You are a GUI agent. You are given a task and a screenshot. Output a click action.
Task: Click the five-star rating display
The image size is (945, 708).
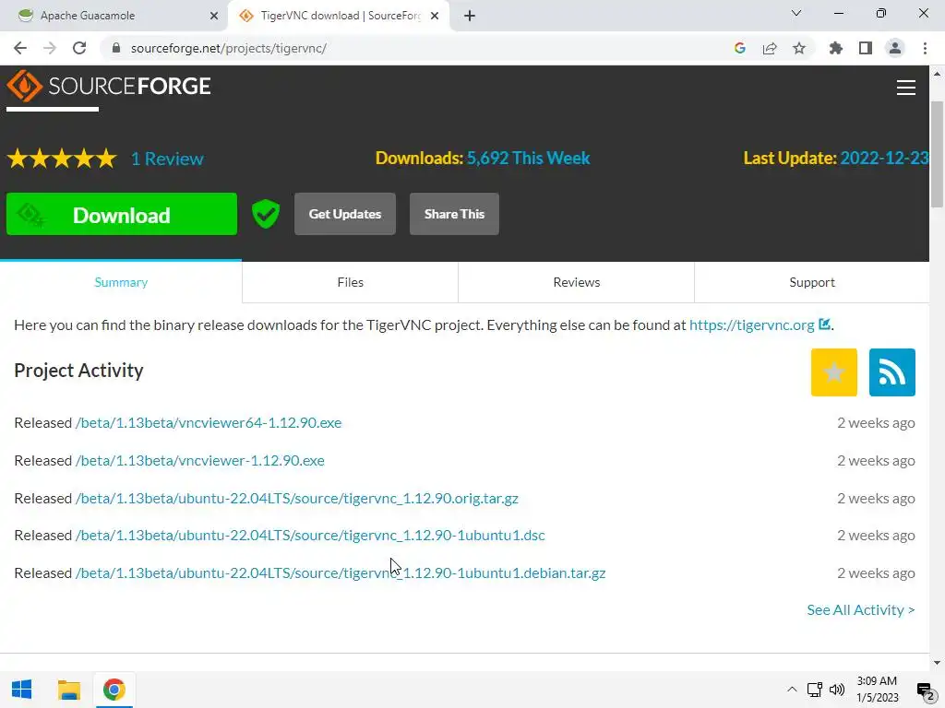[x=62, y=159]
